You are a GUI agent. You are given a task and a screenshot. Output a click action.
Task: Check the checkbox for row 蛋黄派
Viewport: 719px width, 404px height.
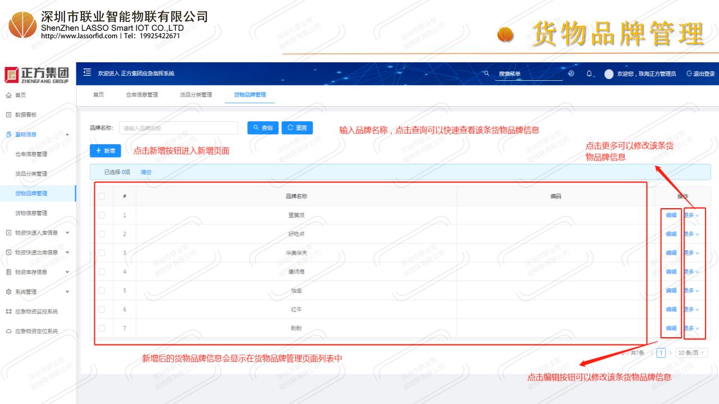pyautogui.click(x=102, y=215)
